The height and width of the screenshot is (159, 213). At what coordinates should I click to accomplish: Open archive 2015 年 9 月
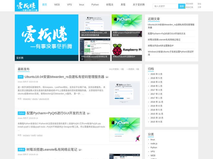tap(156, 122)
